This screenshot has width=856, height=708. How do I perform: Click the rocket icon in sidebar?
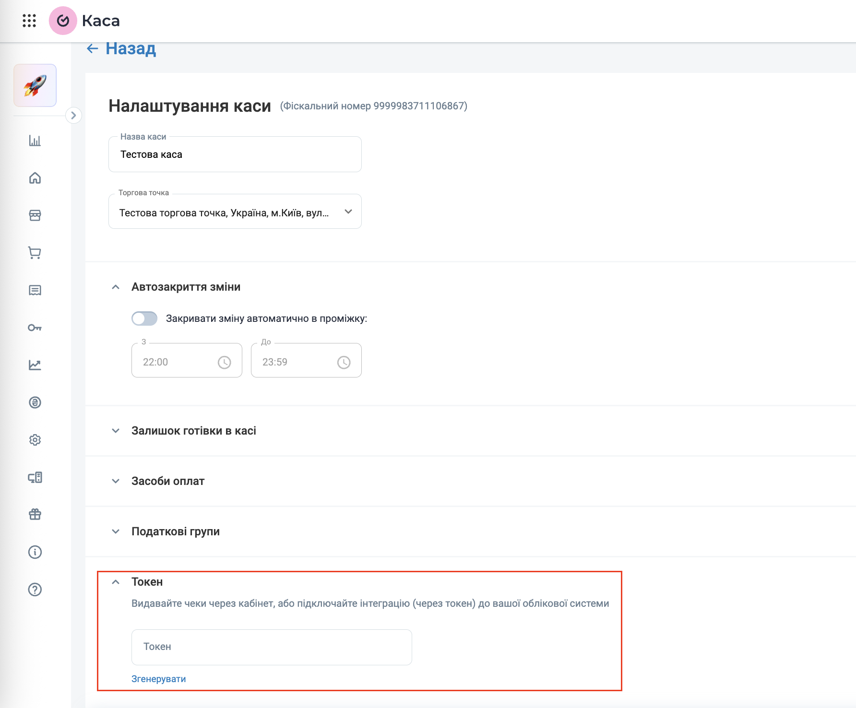point(35,85)
